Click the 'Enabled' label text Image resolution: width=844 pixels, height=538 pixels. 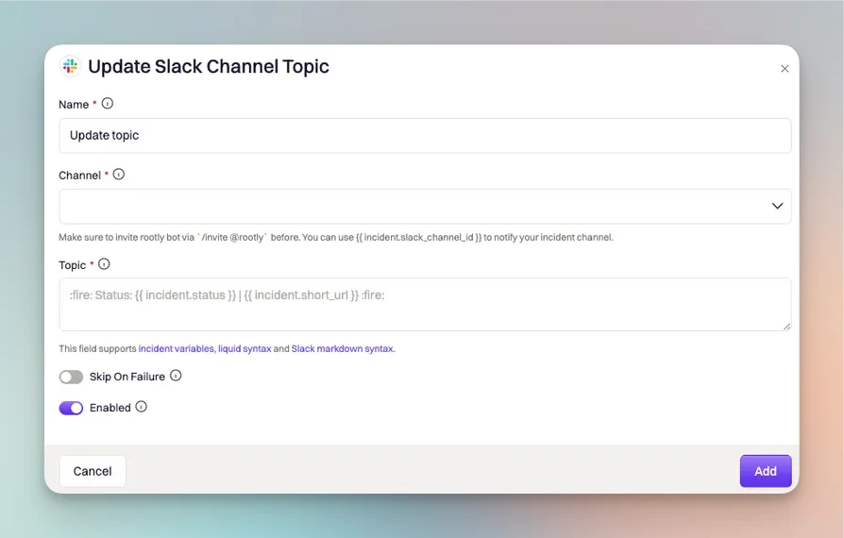[x=110, y=408]
